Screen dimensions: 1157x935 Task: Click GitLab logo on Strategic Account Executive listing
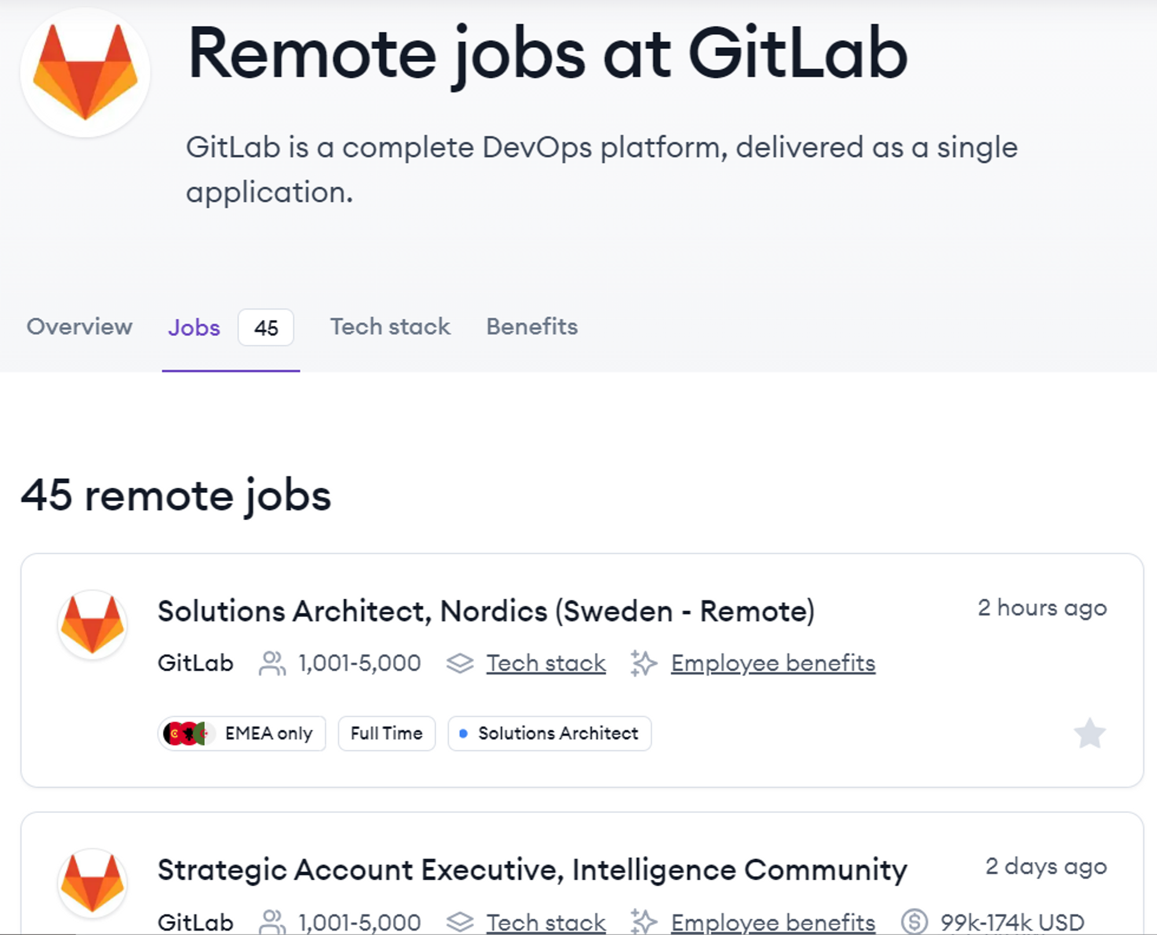point(93,884)
